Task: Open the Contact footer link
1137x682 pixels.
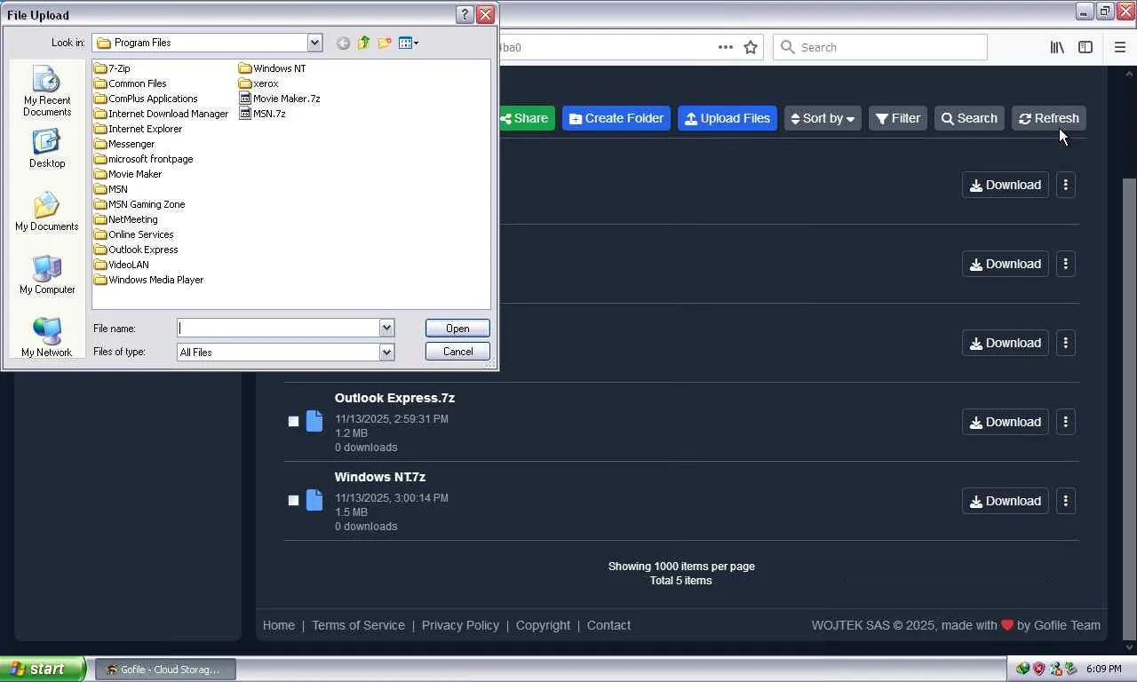Action: coord(608,625)
